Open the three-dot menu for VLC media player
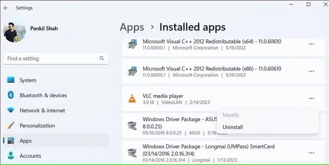 click(x=311, y=99)
